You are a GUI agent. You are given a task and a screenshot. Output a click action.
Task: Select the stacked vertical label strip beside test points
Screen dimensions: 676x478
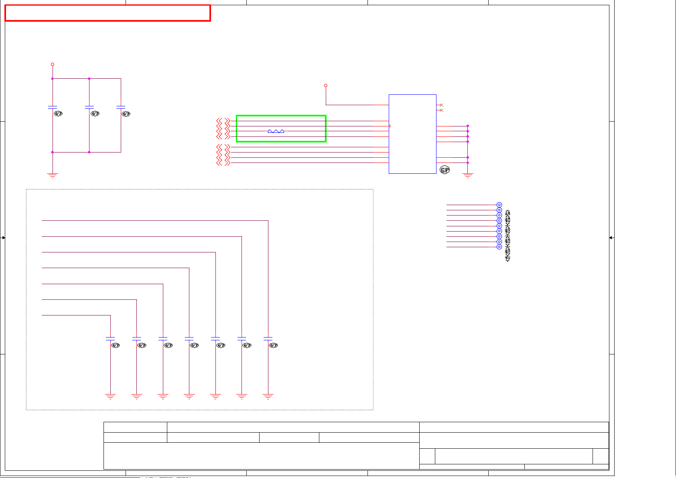tap(508, 236)
